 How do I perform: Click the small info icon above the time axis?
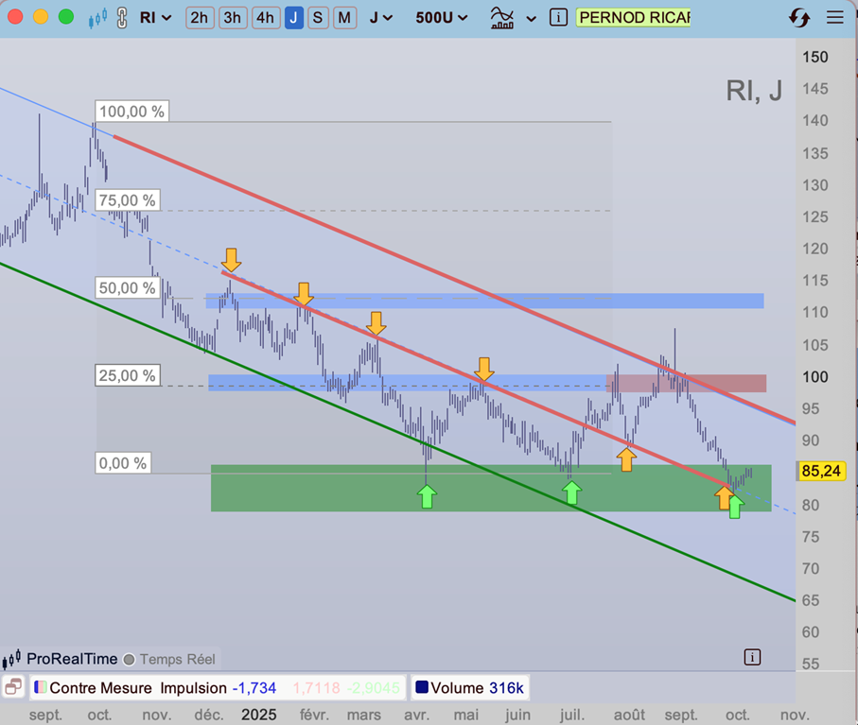752,657
